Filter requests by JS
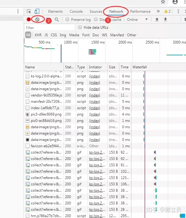This screenshot has width=186, height=218. (46, 35)
